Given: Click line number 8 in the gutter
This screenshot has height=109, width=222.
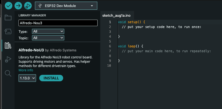Looking at the screenshot, I should [110, 56].
